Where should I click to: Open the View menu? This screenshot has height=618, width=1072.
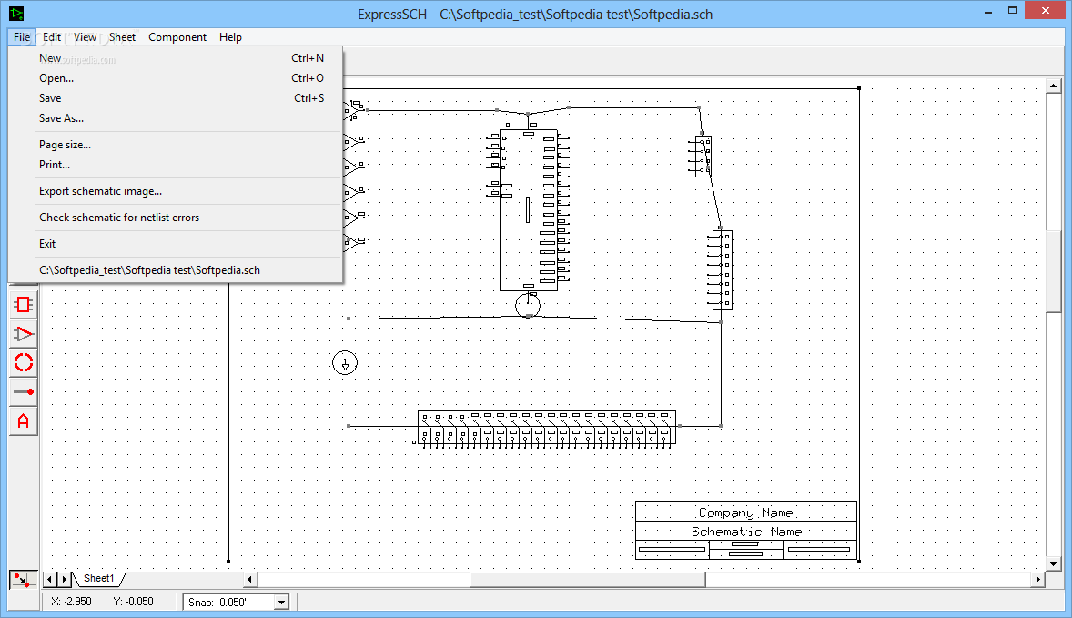pos(85,37)
